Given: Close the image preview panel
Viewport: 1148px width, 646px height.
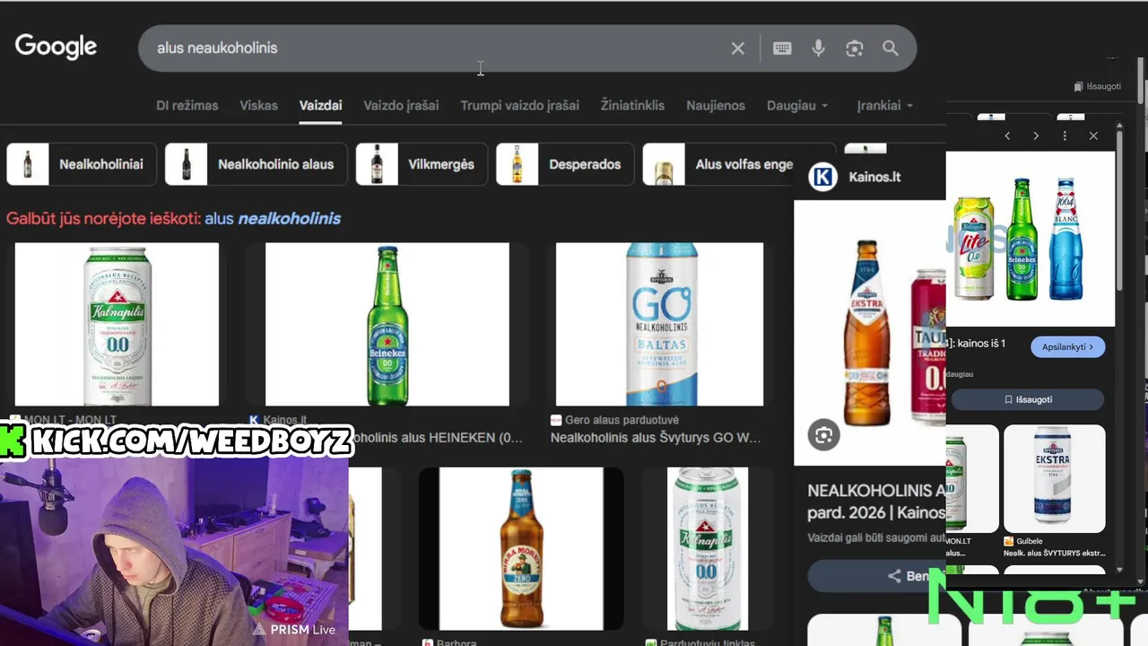Looking at the screenshot, I should click(x=1093, y=135).
